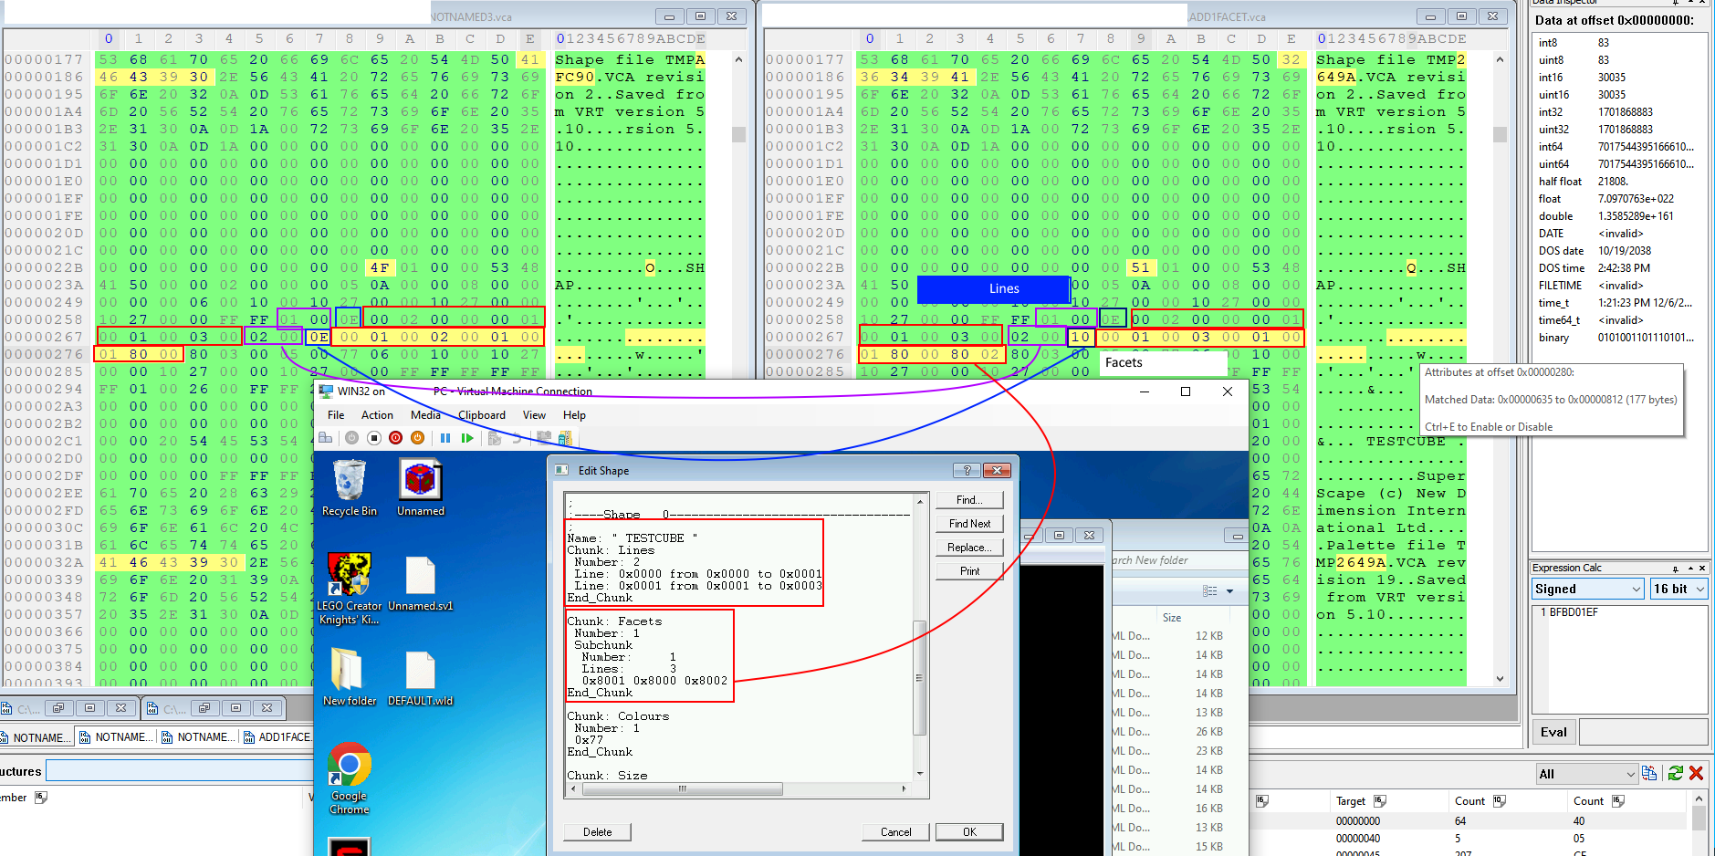
Task: Click the Find Next button
Action: (x=969, y=524)
